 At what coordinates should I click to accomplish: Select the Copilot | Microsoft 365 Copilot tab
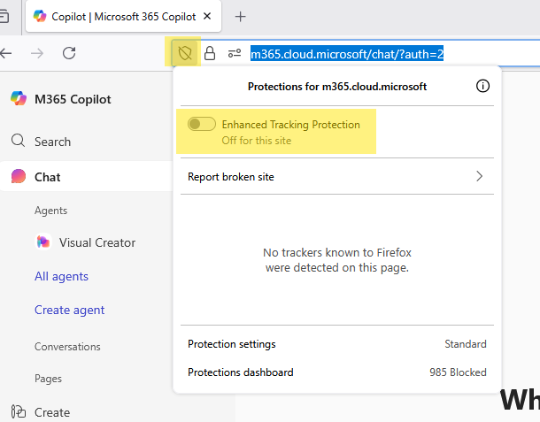tap(123, 17)
